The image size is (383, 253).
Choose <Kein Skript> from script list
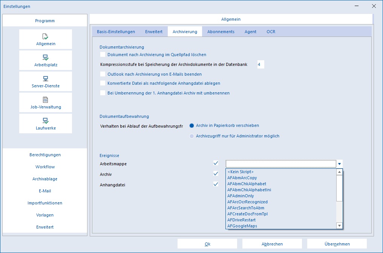(x=281, y=172)
